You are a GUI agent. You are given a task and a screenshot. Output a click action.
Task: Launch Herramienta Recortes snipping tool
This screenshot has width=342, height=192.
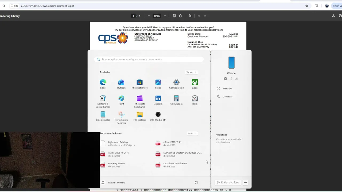coord(121,118)
